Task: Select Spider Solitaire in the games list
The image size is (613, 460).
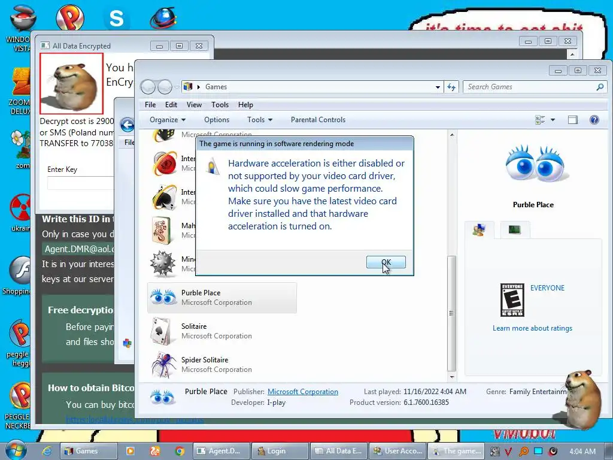Action: click(221, 365)
